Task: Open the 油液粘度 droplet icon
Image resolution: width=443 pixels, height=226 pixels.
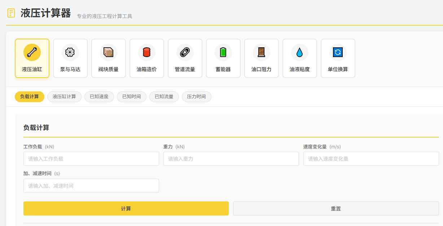Action: click(300, 52)
